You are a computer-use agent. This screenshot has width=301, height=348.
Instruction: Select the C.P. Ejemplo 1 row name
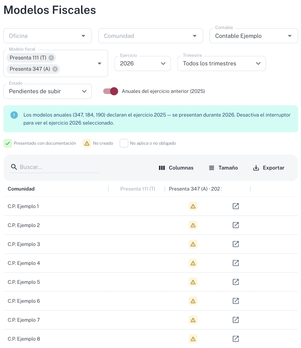[23, 206]
